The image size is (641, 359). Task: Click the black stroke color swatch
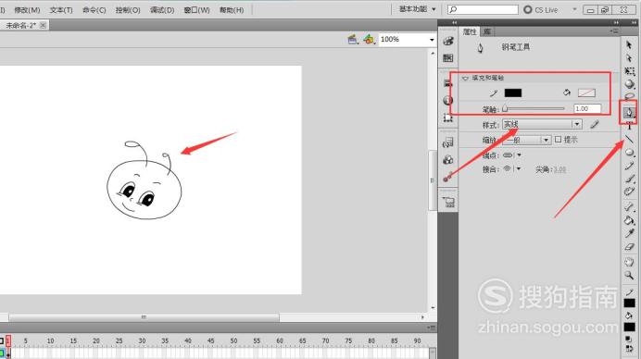513,93
